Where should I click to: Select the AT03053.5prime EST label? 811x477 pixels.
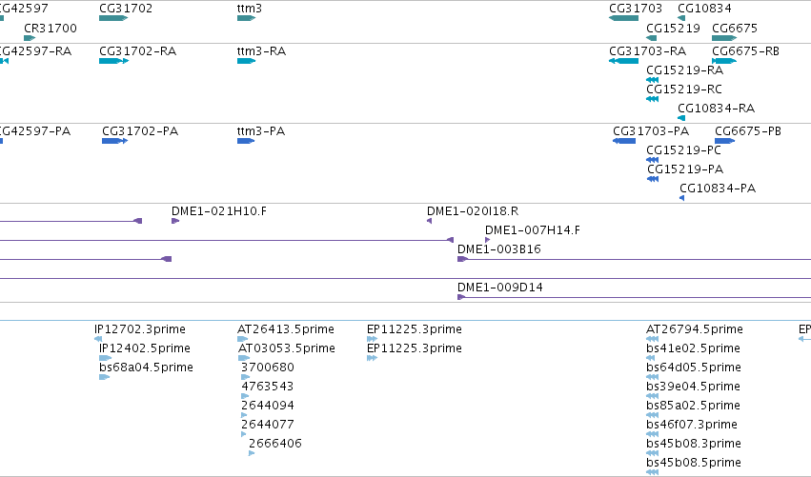point(287,348)
